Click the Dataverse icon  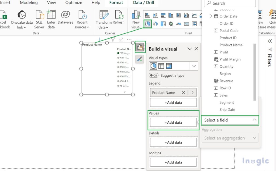click(65, 18)
